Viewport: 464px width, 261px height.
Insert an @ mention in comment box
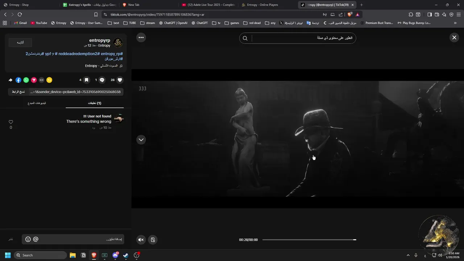click(36, 239)
